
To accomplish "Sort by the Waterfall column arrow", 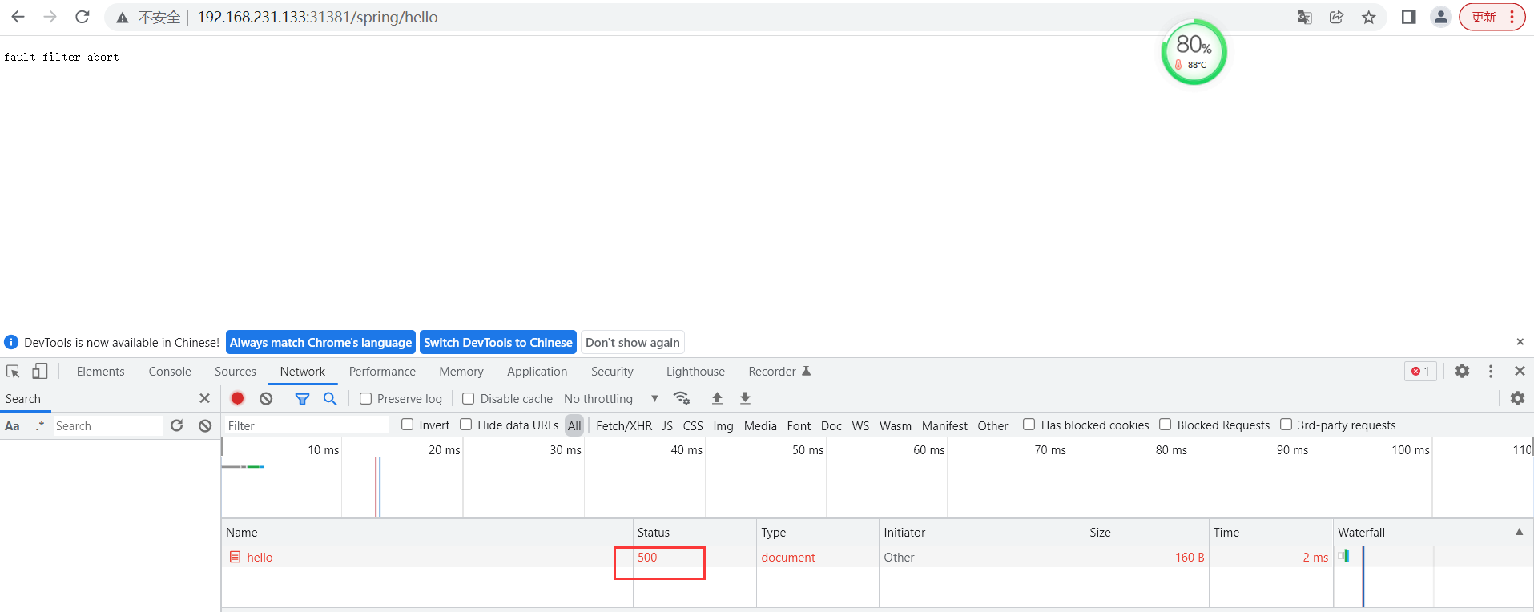I will click(1519, 532).
